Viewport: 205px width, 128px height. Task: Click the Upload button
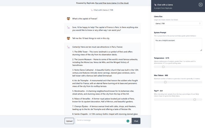coord(69,121)
